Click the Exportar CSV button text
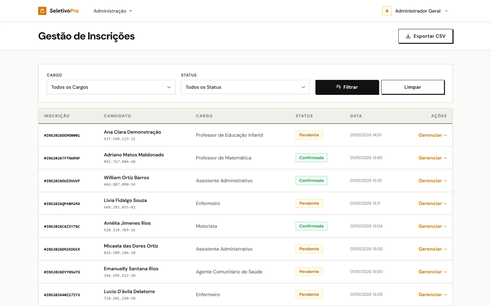Viewport: 491px width, 306px height. click(429, 36)
